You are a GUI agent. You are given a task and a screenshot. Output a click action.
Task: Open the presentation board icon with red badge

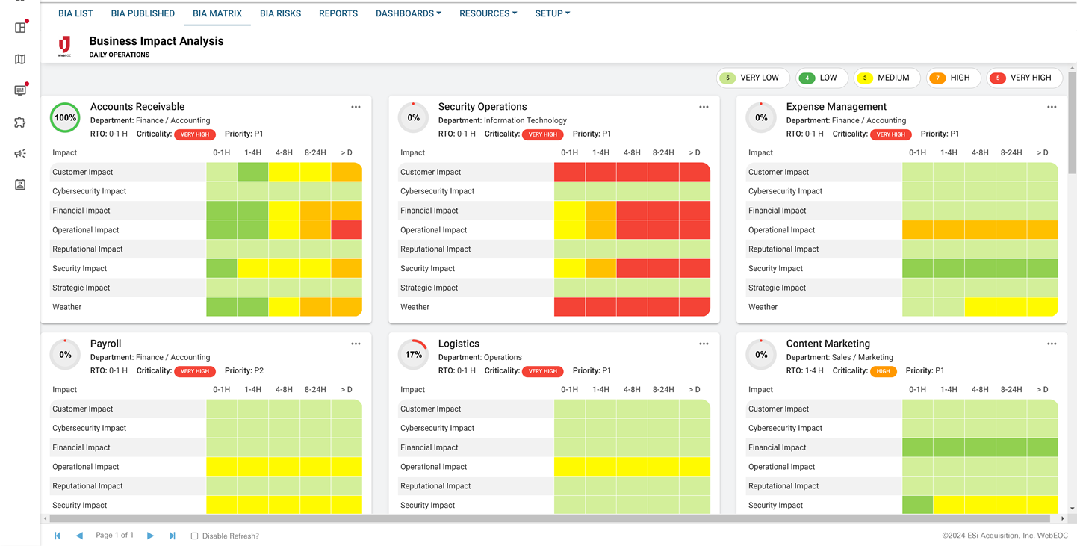pos(20,90)
